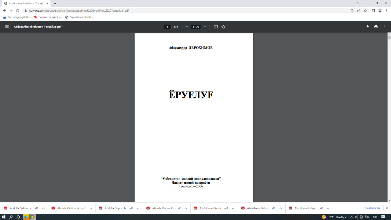
Task: Click the zoom out minus icon
Action: (x=187, y=27)
